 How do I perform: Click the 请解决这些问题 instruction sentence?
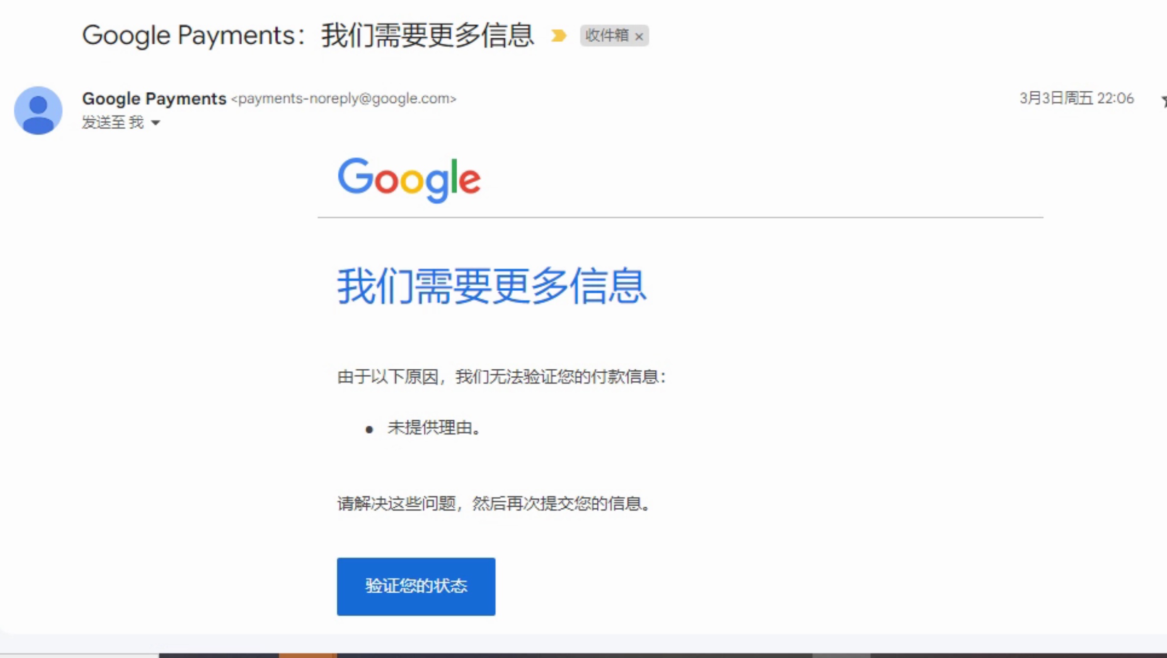pyautogui.click(x=494, y=503)
